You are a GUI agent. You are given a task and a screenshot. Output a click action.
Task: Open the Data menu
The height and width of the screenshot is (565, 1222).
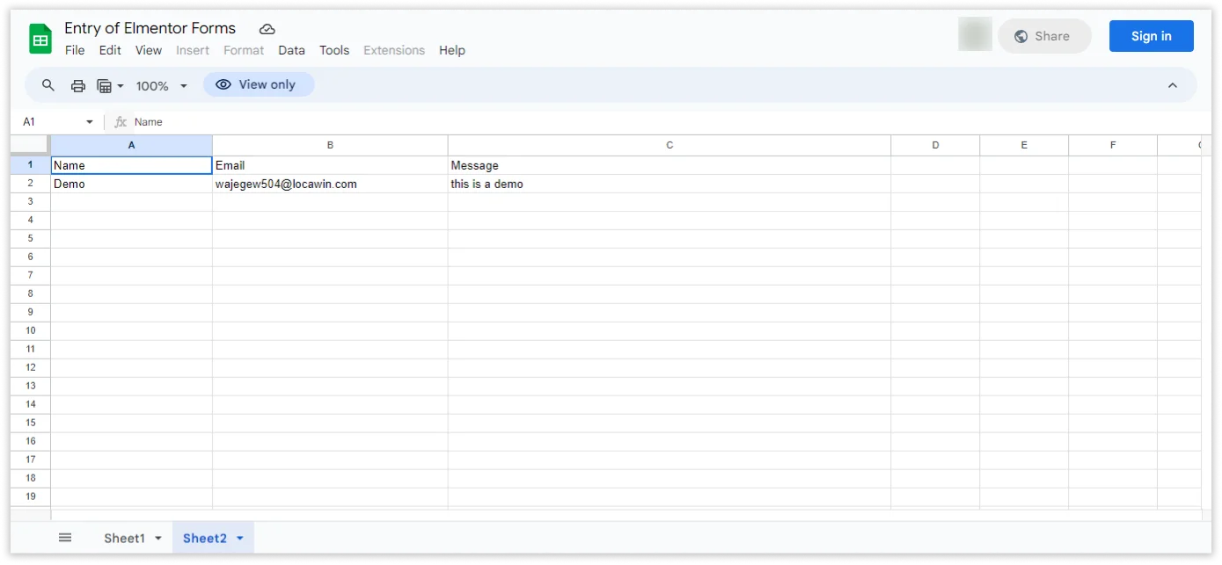[x=291, y=50]
